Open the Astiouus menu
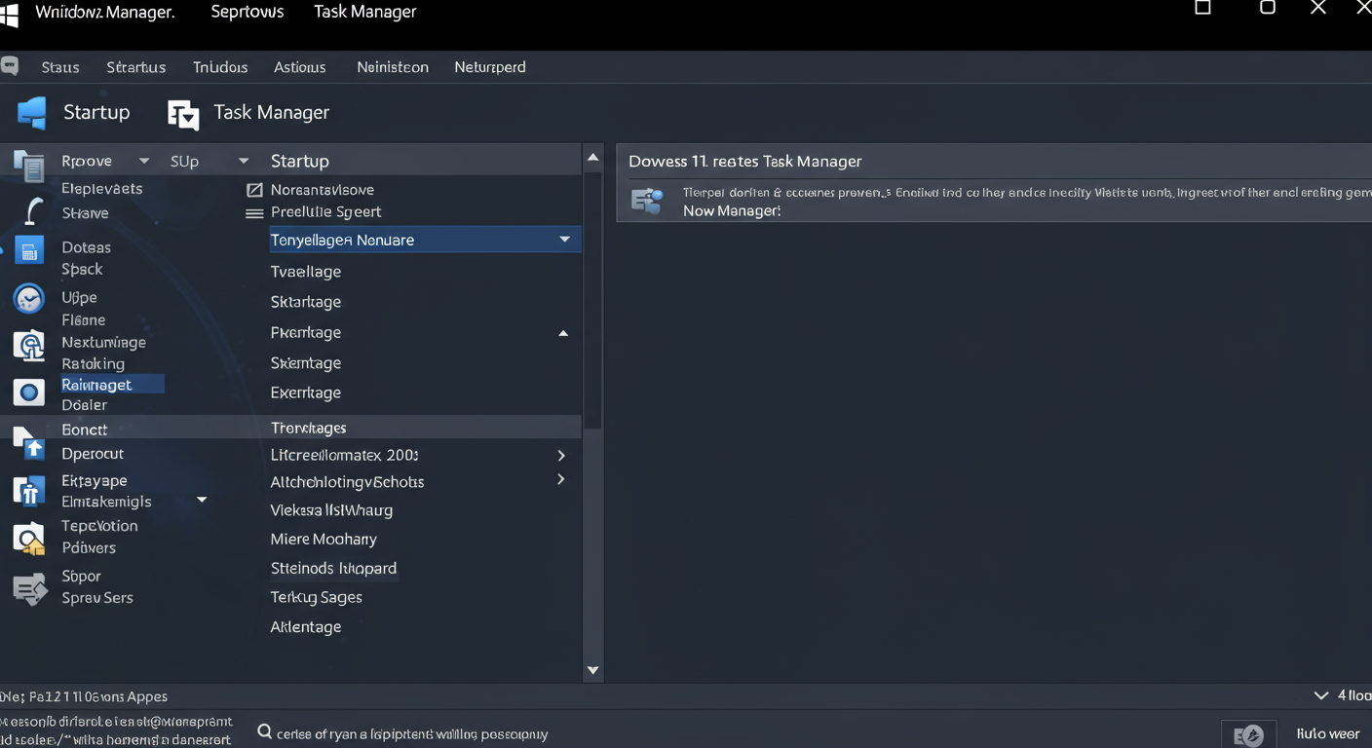This screenshot has width=1372, height=748. (x=300, y=67)
